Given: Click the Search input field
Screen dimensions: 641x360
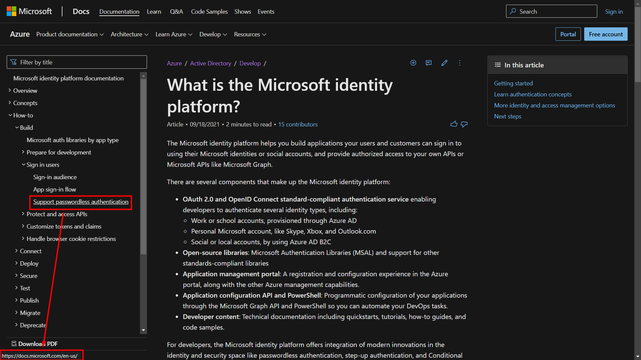Looking at the screenshot, I should coord(551,11).
